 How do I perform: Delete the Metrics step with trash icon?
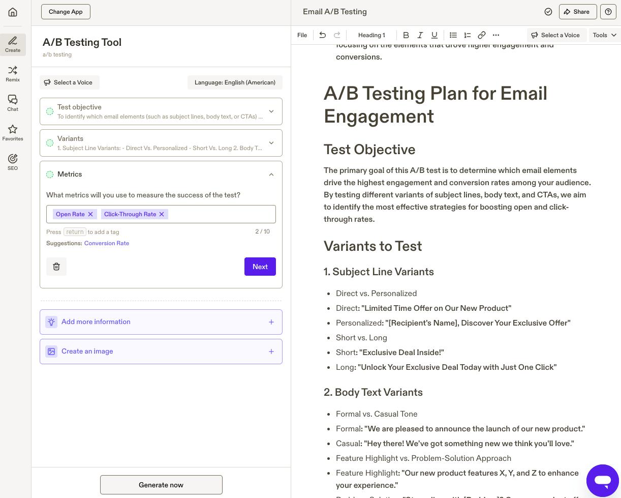[56, 267]
